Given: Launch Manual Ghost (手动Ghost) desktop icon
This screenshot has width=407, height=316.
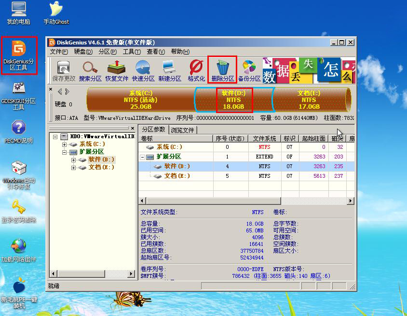Looking at the screenshot, I should coord(56,13).
